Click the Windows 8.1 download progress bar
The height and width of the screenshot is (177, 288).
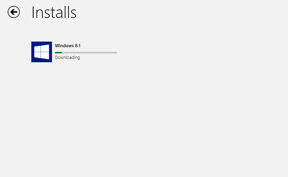(86, 53)
